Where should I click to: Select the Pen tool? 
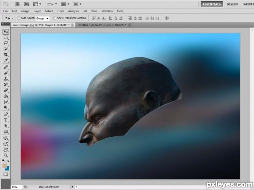click(6, 114)
